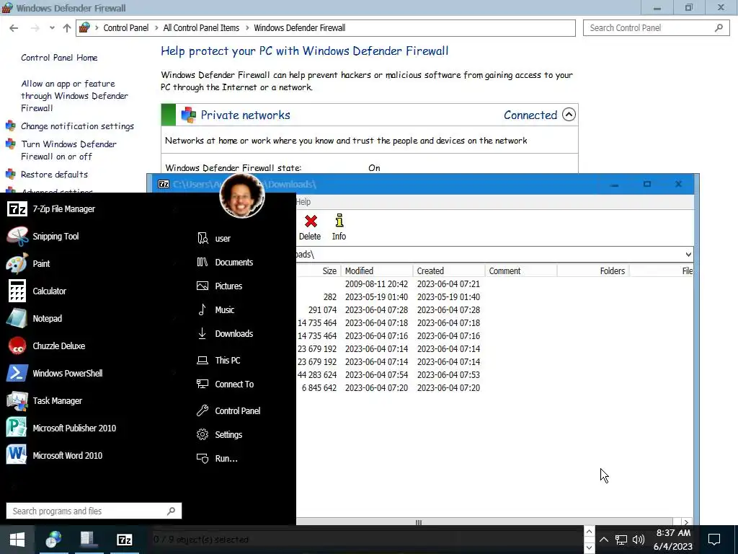Open Documents from Start menu
This screenshot has width=738, height=554.
pos(225,262)
